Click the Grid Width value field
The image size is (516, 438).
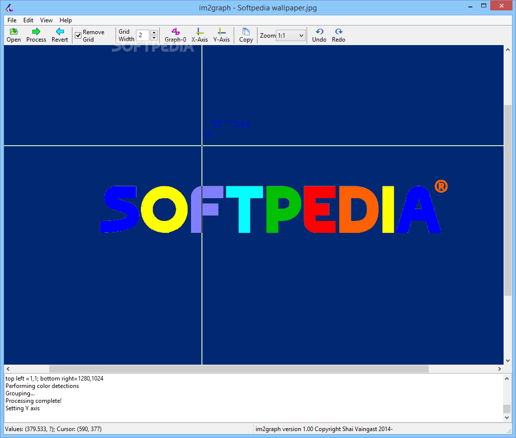tap(143, 35)
